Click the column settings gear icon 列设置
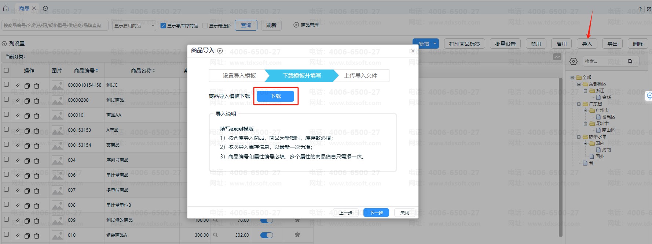 4,44
